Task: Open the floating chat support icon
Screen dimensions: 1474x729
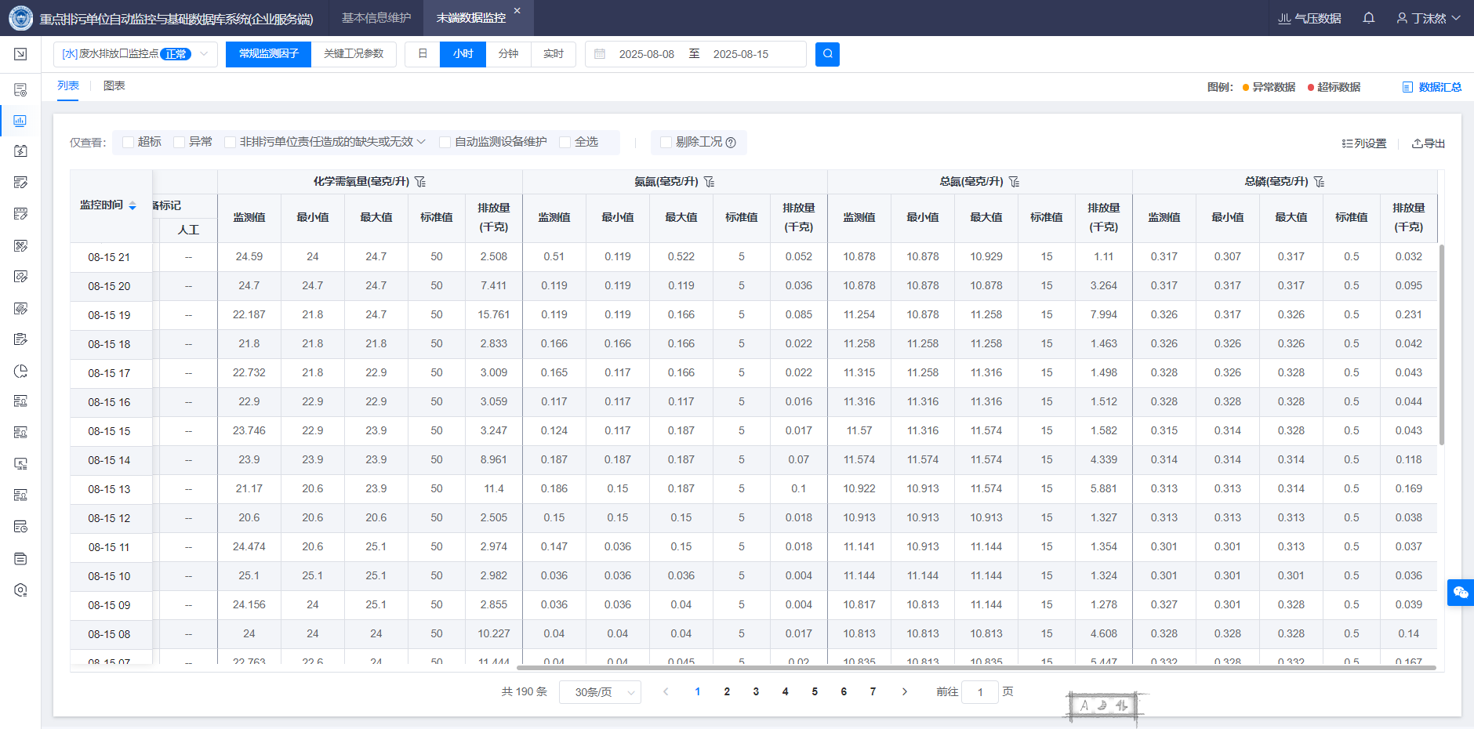Action: tap(1460, 592)
